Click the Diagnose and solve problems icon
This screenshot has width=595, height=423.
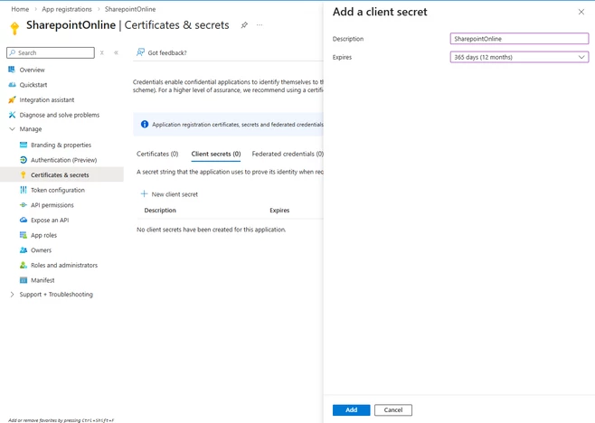click(x=12, y=115)
